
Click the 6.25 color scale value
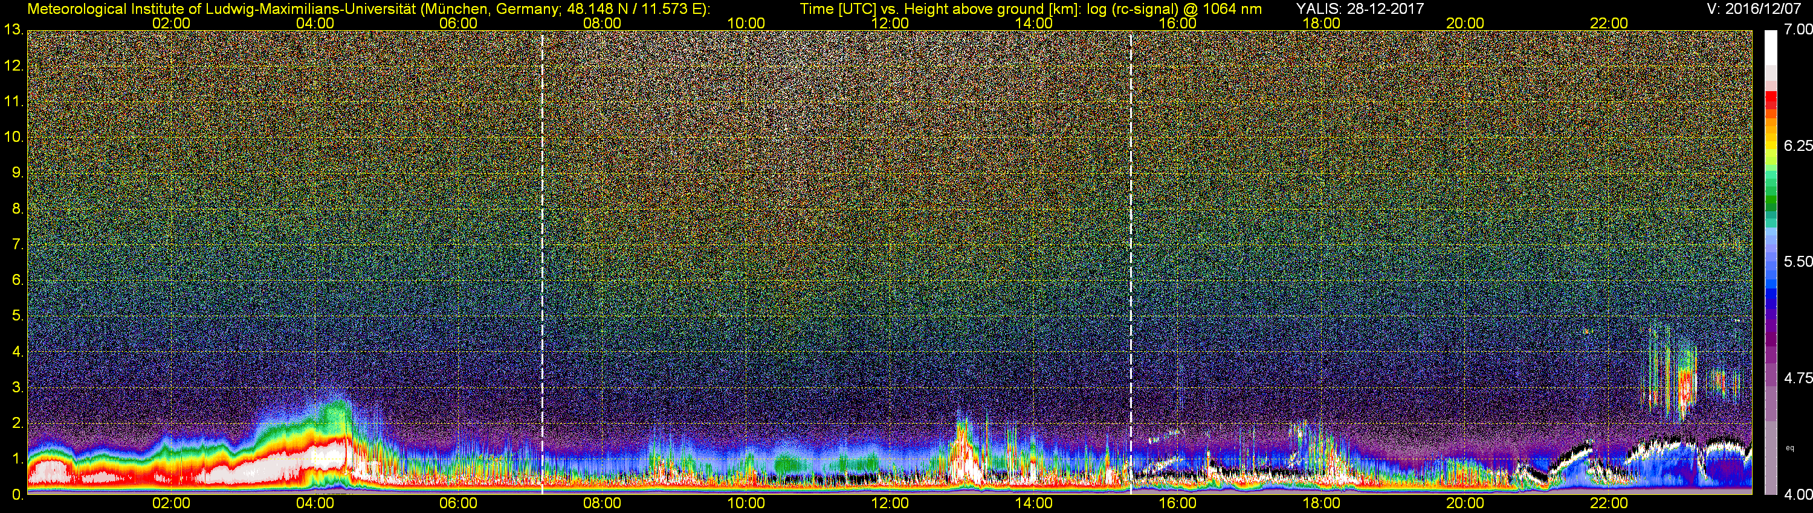(1797, 145)
